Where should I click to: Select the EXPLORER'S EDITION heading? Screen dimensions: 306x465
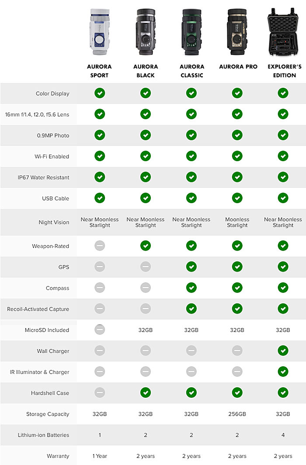click(284, 71)
